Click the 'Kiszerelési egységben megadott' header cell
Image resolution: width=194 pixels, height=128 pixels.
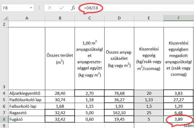tap(179, 59)
